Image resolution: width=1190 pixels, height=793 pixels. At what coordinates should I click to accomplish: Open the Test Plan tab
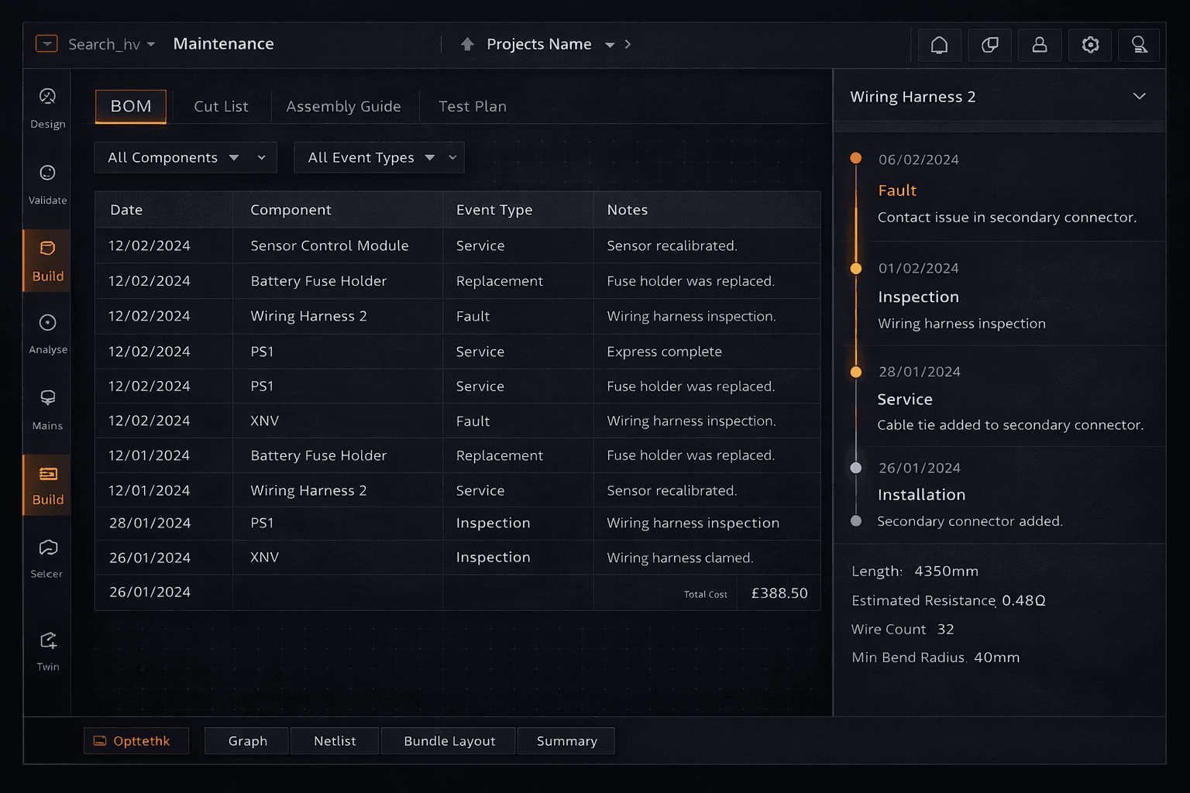[x=472, y=107]
